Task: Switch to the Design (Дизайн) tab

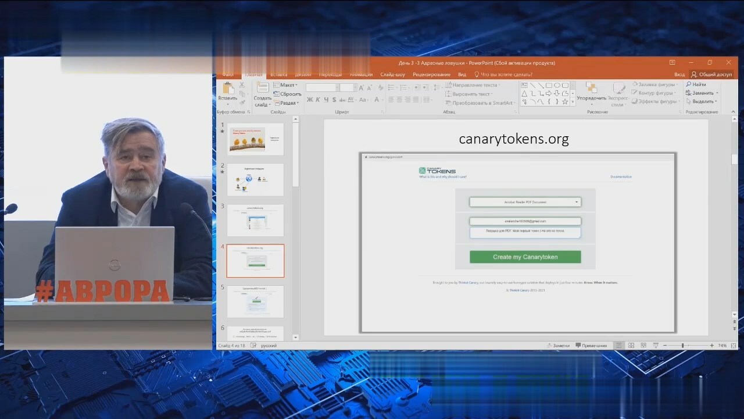Action: point(303,74)
